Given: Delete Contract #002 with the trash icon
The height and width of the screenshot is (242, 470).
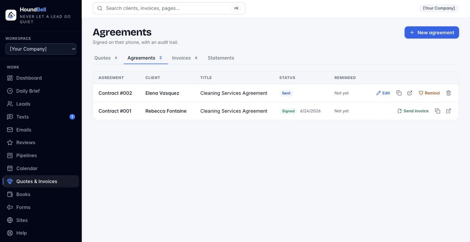Looking at the screenshot, I should pyautogui.click(x=448, y=93).
